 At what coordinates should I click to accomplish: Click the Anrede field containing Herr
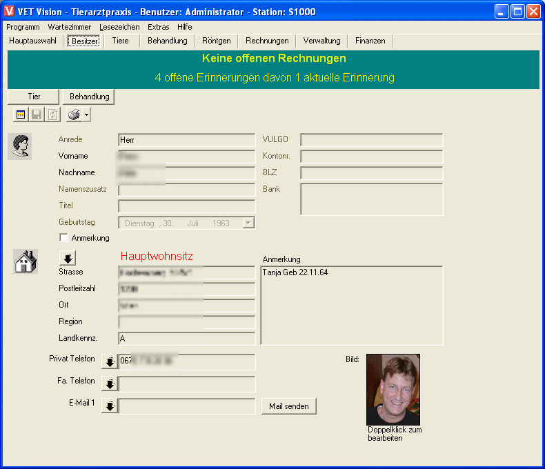[187, 139]
